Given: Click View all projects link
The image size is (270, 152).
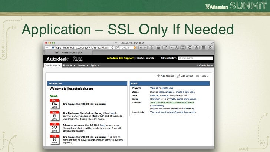Looking at the screenshot, I should [155, 88].
